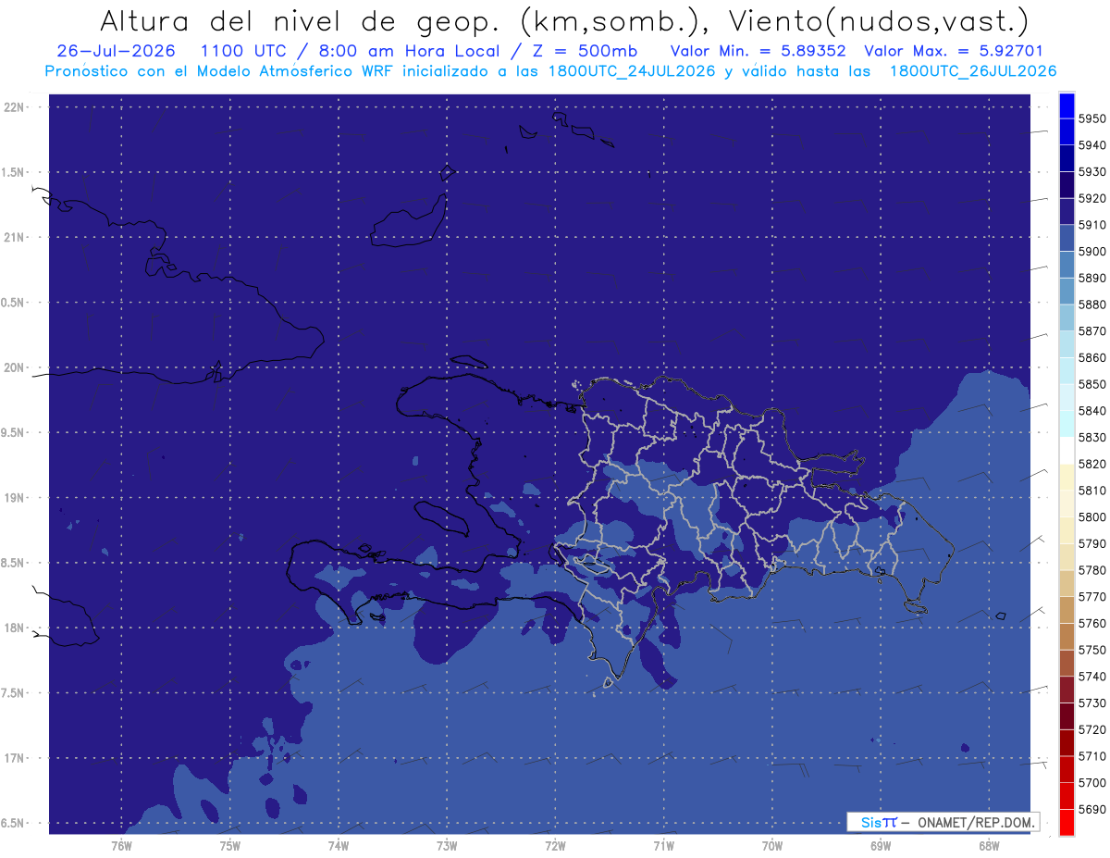This screenshot has width=1110, height=858.
Task: Click the "21N" latitude axis label
Action: point(14,237)
